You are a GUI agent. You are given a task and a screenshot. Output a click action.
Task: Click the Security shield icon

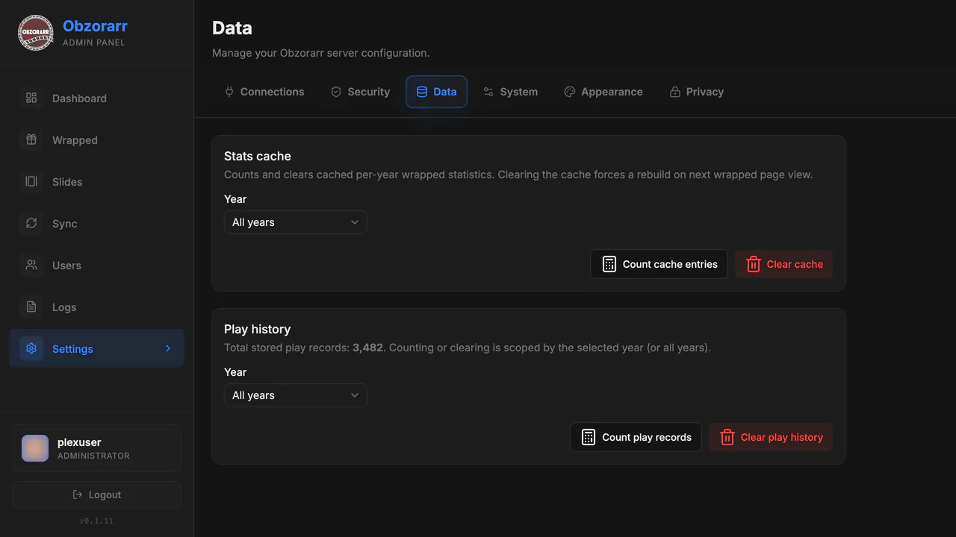pyautogui.click(x=336, y=92)
